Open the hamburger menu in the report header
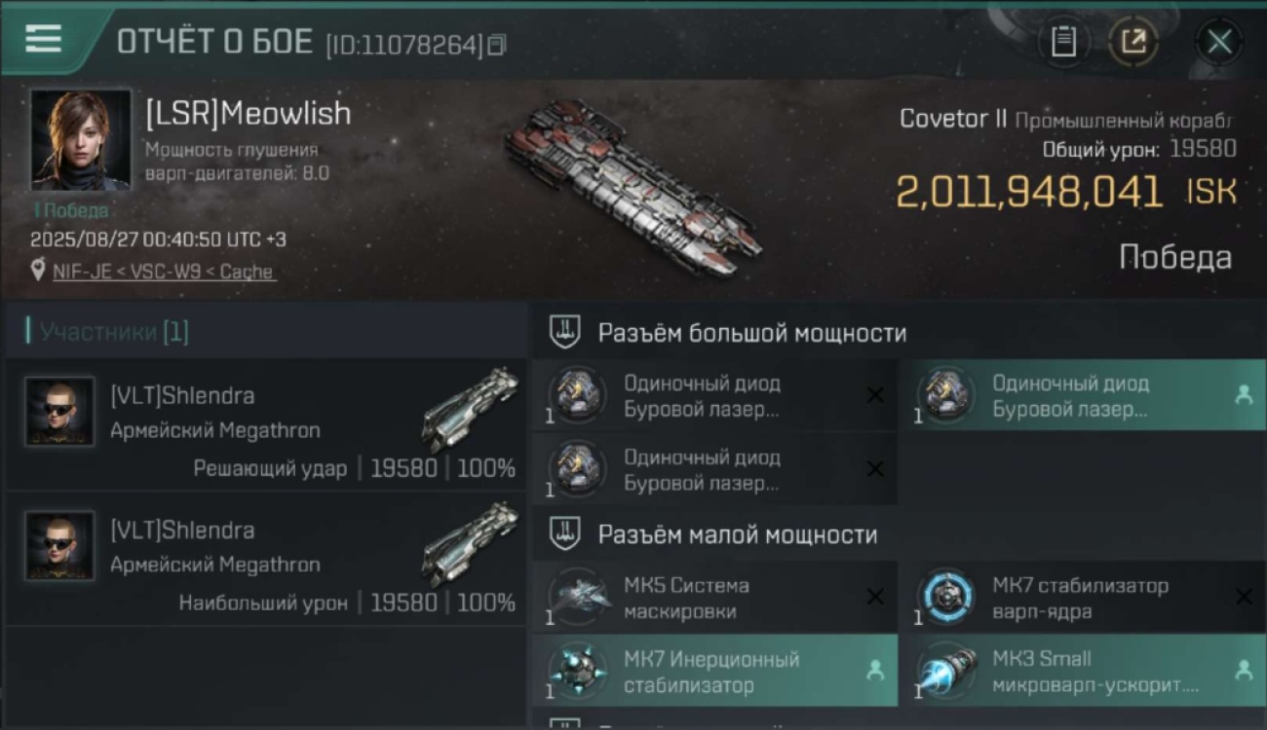 44,39
